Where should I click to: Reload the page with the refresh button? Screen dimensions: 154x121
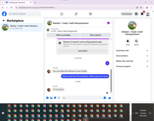11,8
